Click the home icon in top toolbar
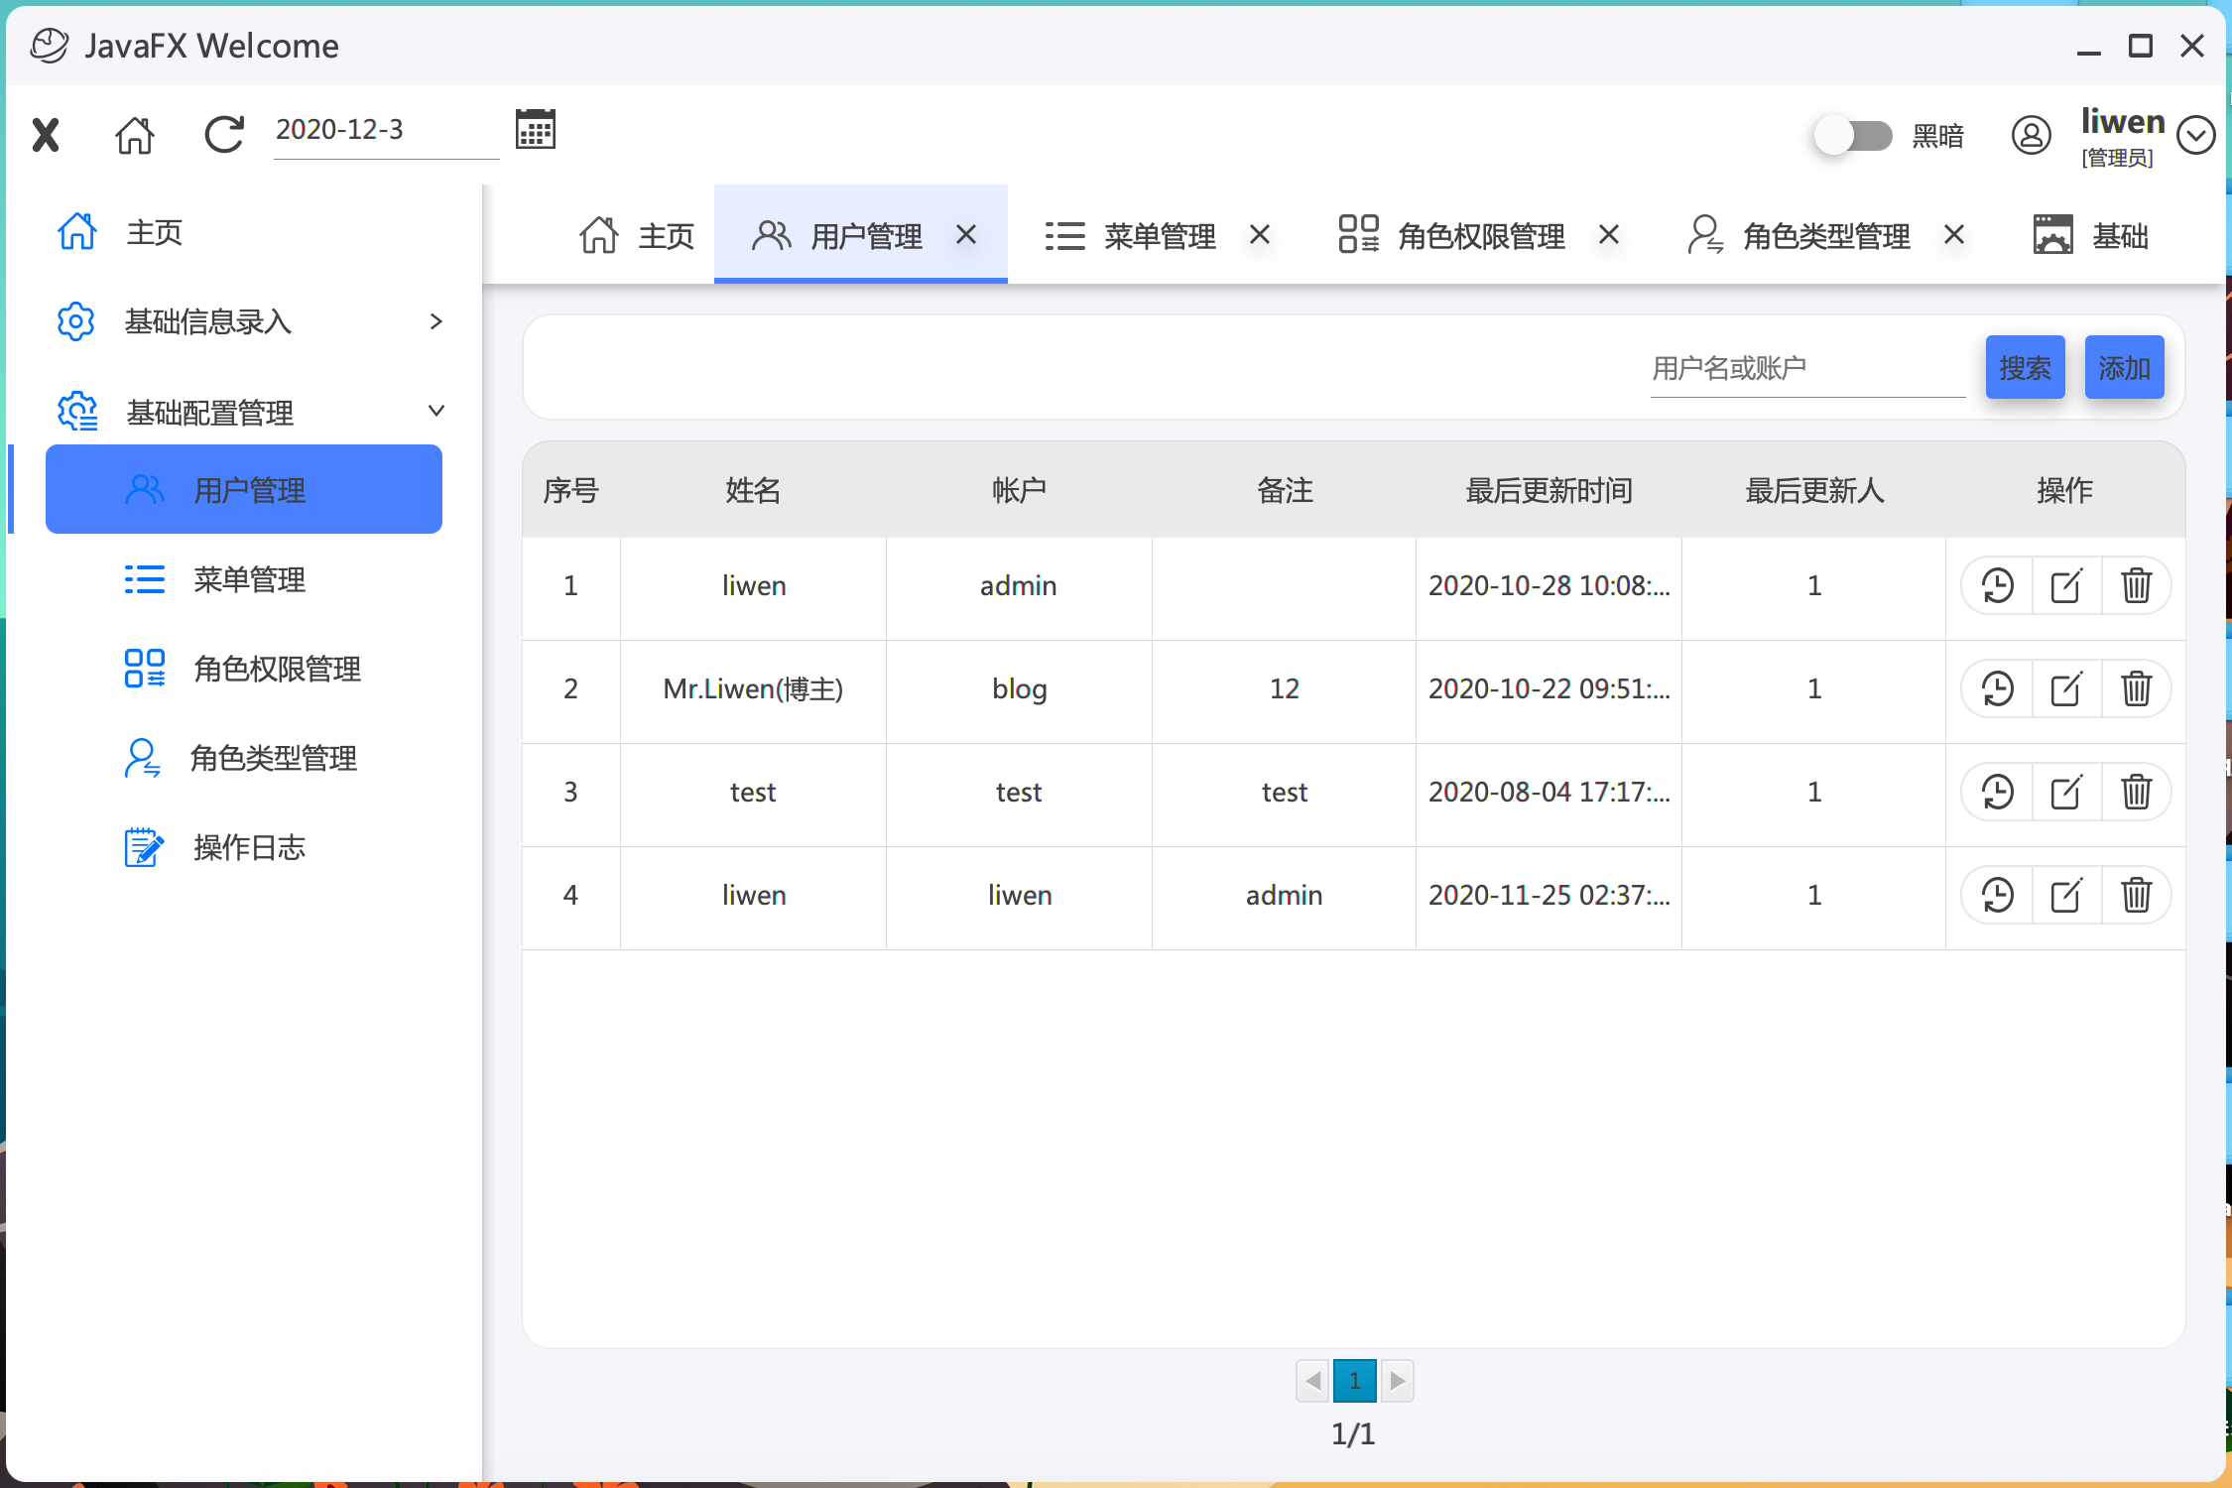Screen dimensions: 2232x1488 (135, 135)
